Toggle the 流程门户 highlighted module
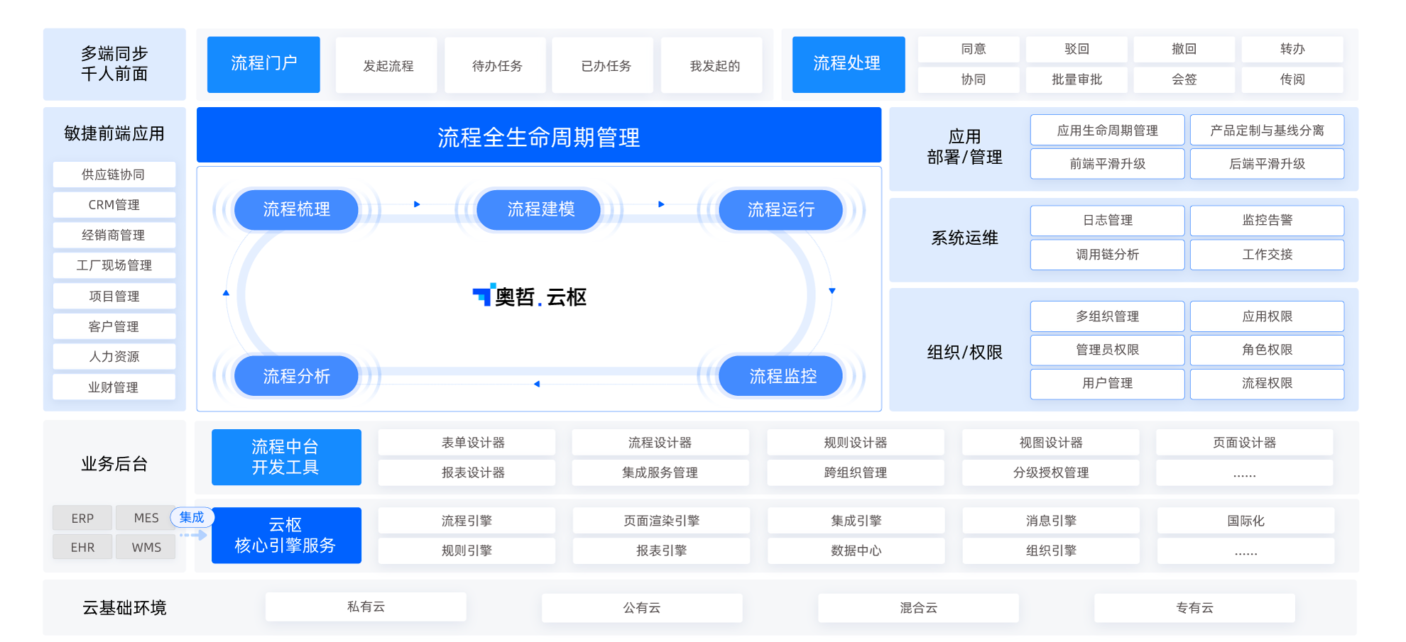The width and height of the screenshot is (1406, 642). coord(263,64)
